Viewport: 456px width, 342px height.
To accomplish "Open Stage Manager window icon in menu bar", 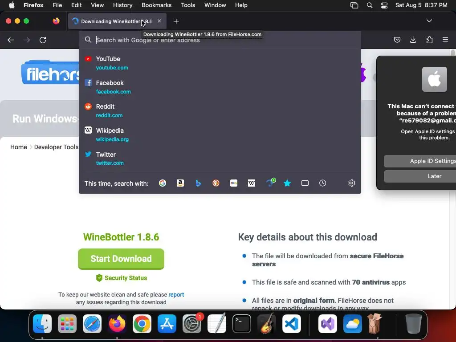I will 354,5.
